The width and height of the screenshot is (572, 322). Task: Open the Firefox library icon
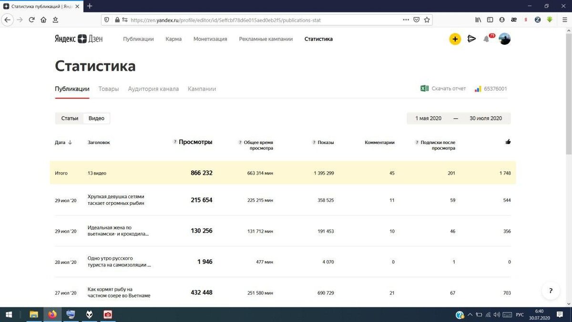coord(478,20)
